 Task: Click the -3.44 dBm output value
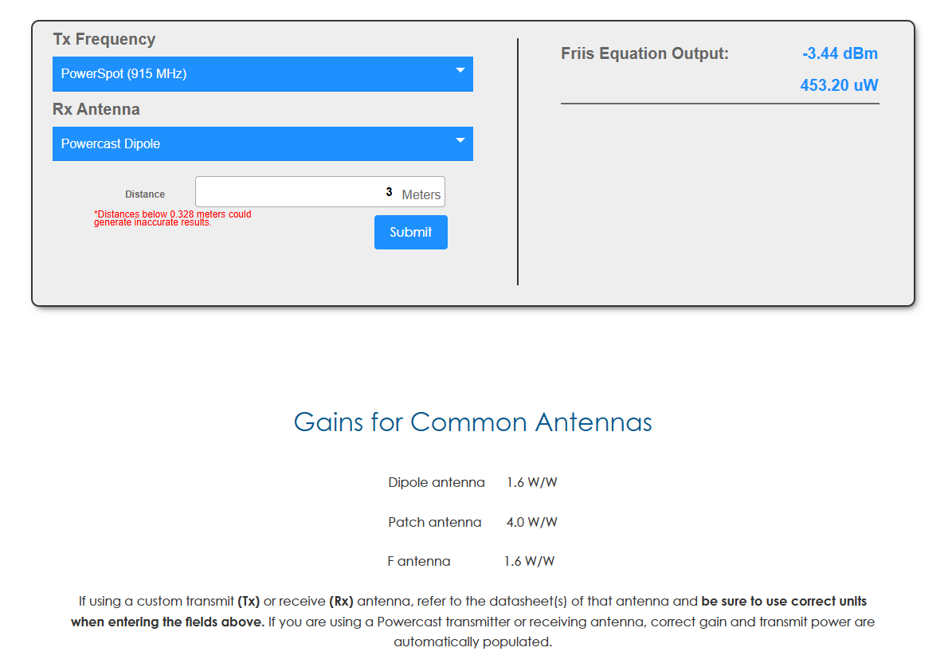(840, 53)
